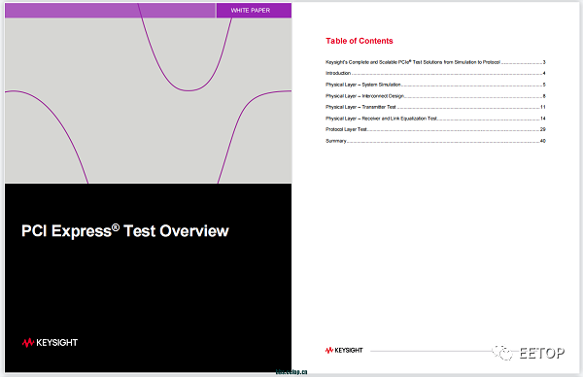The image size is (583, 377).
Task: Click the Keysight logo in contents footer
Action: 344,350
